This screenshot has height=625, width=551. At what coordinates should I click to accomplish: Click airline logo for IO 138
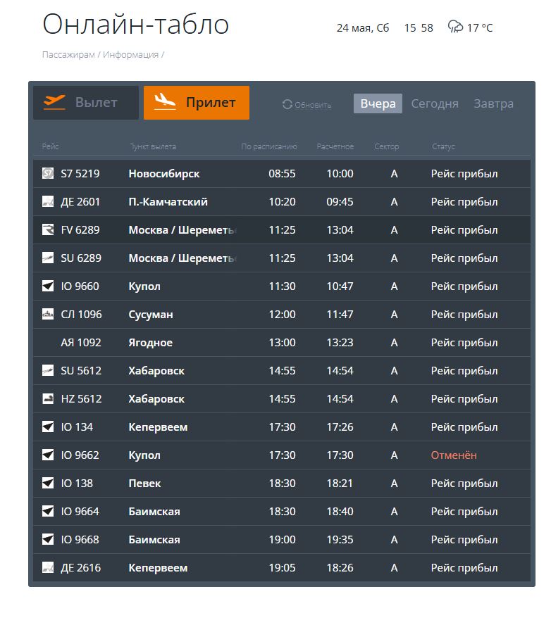48,483
